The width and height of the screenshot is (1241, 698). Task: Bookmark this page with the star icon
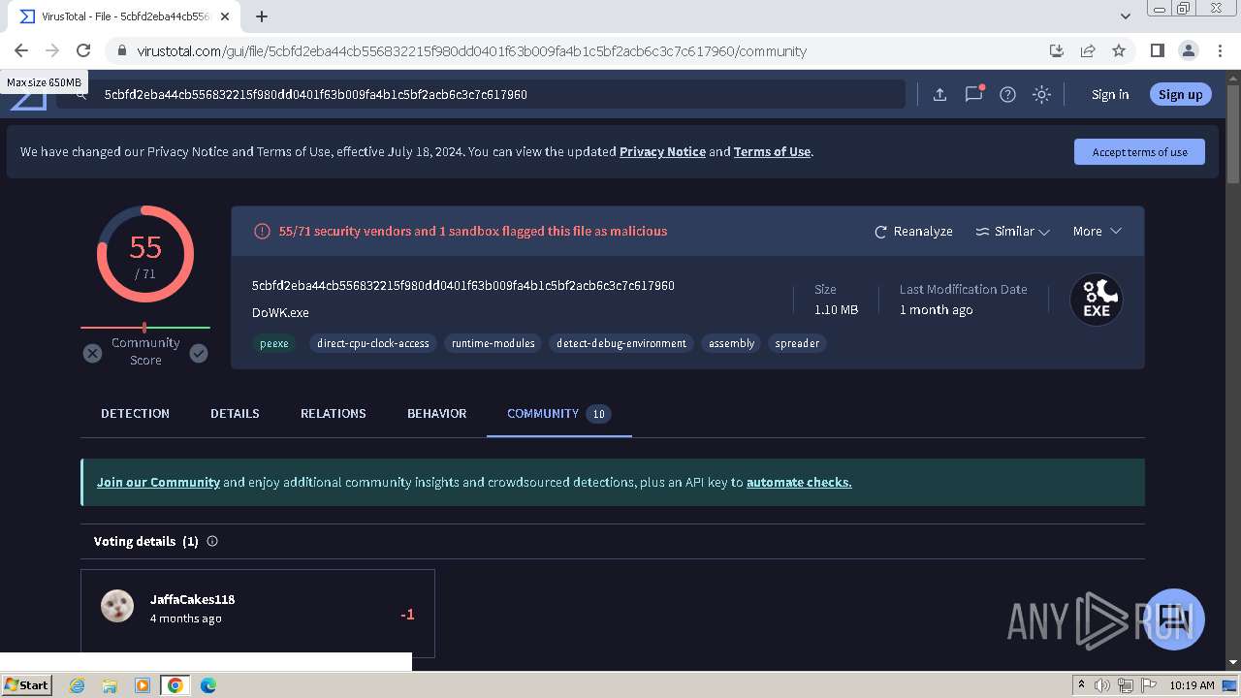tap(1119, 50)
